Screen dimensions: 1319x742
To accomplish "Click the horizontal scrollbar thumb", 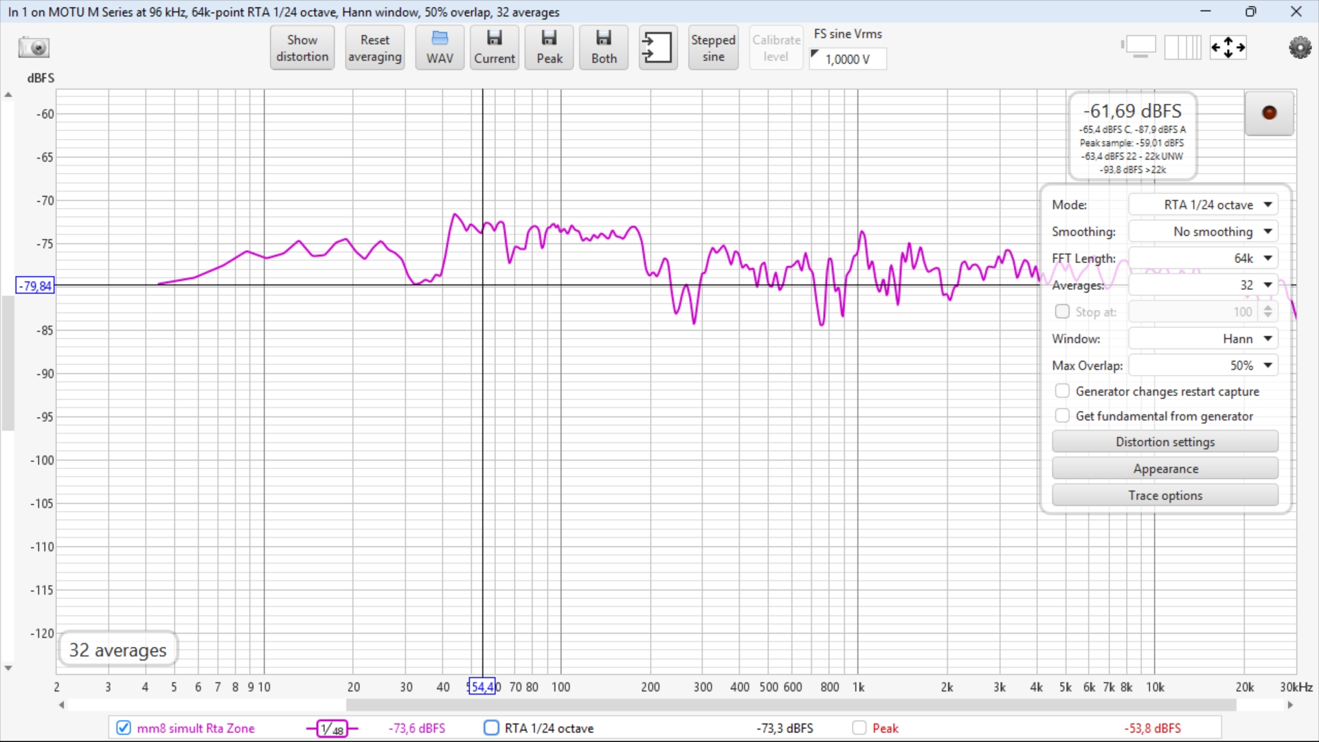I will [791, 705].
